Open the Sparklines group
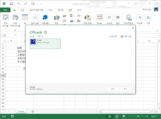Screen dimensions: 161x119 coord(109,19)
